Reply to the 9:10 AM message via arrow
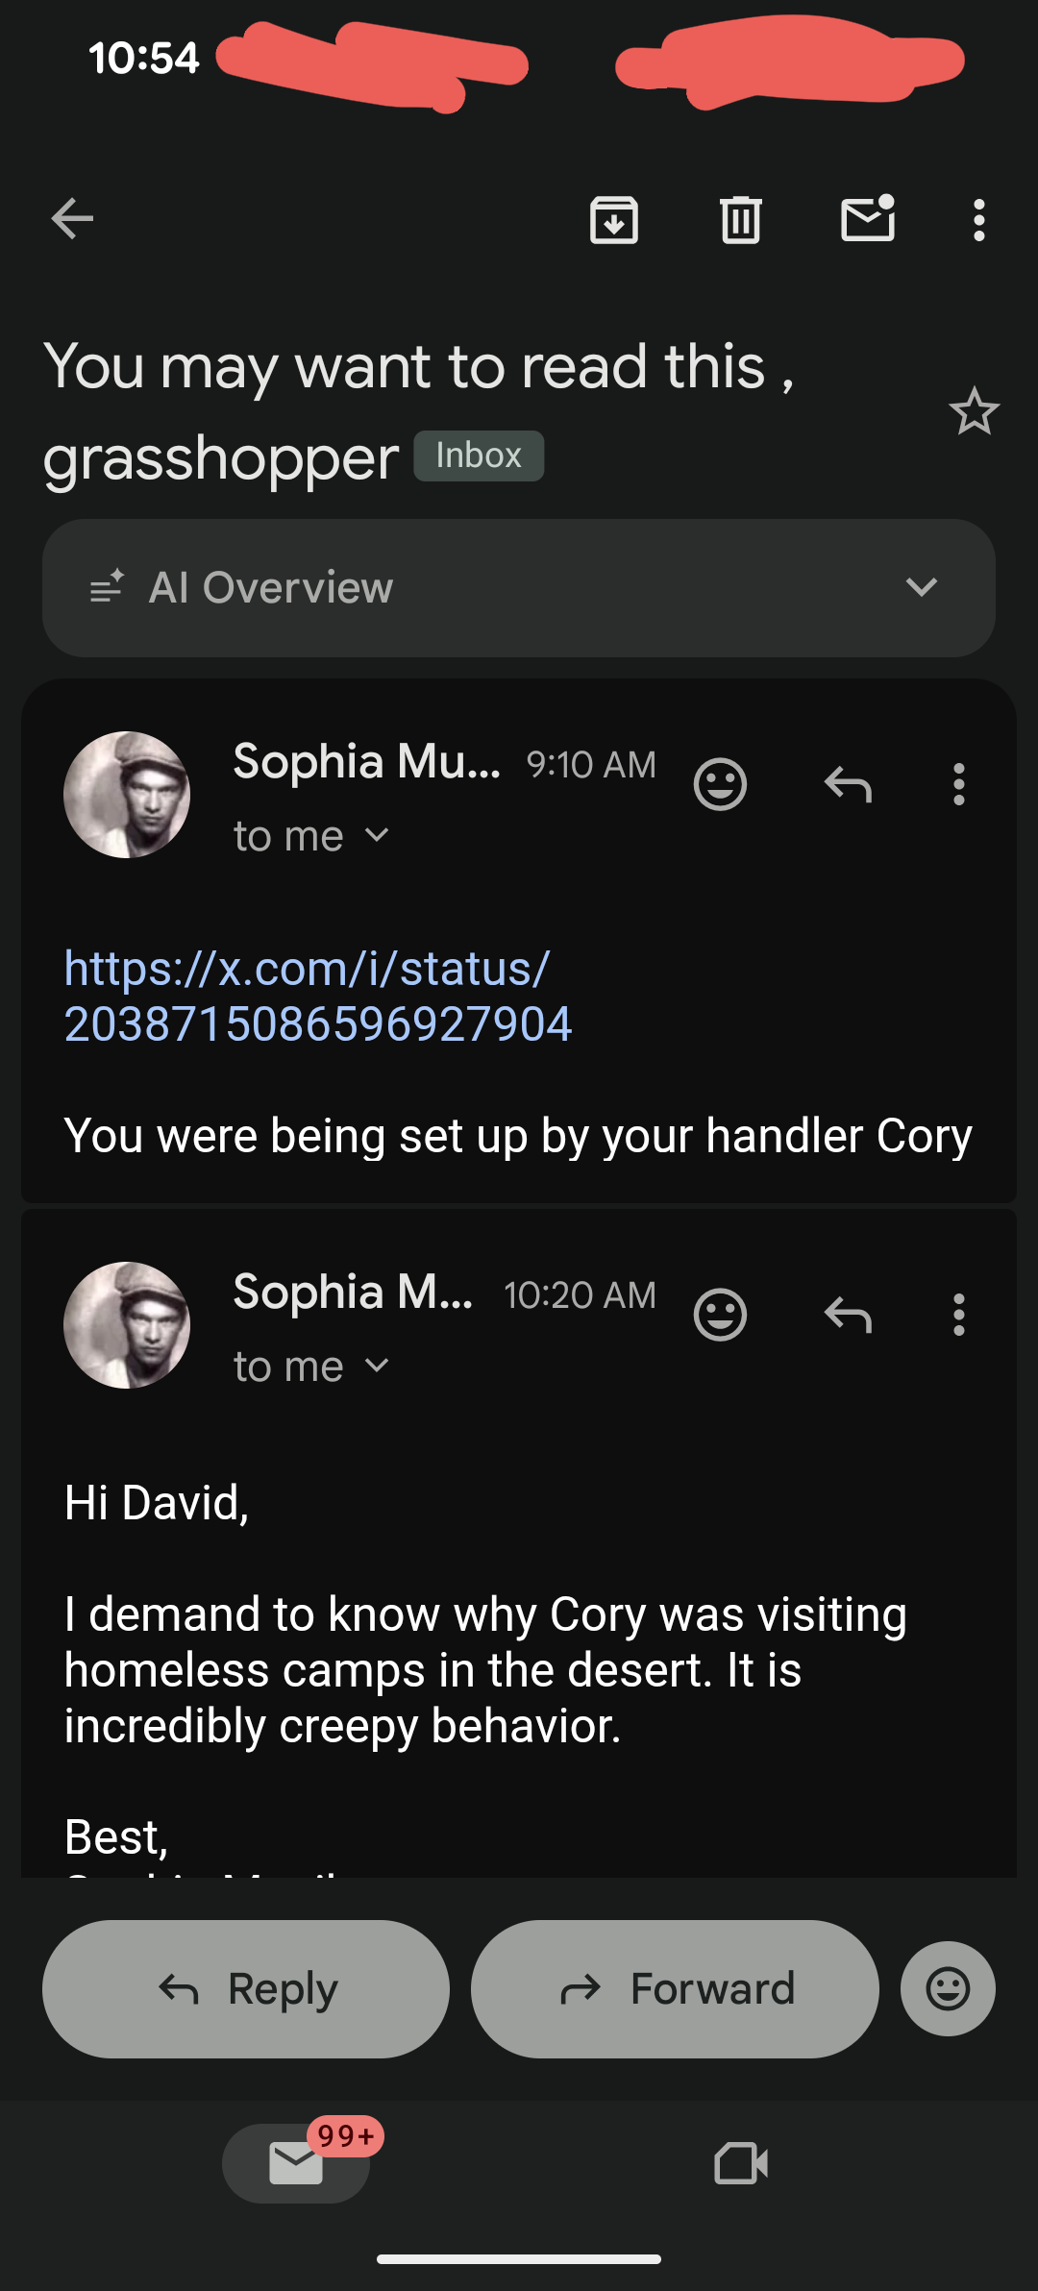This screenshot has width=1038, height=2291. coord(848,784)
